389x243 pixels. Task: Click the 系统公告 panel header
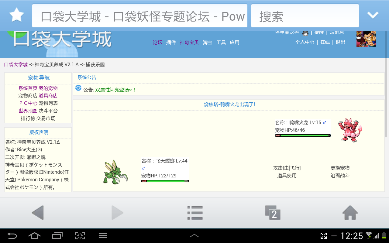coord(87,77)
